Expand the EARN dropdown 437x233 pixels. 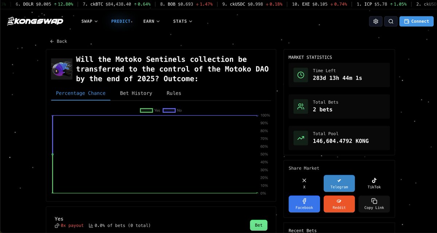coord(151,21)
